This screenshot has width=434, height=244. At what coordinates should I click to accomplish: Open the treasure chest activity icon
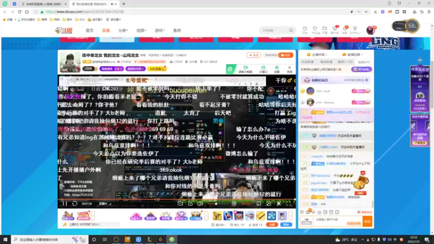click(196, 215)
